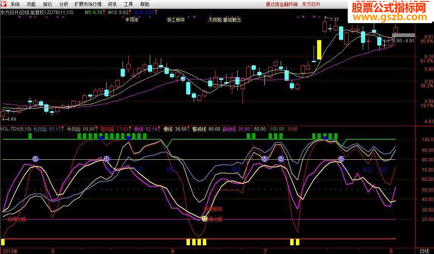Click the 警戒线: 80.00 readout
Viewport: 434px width, 254px height.
coord(206,129)
